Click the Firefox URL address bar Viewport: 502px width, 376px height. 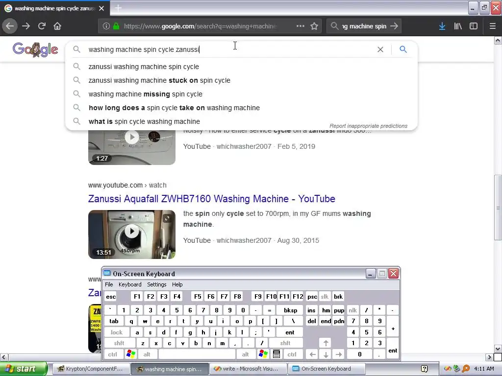[x=200, y=26]
